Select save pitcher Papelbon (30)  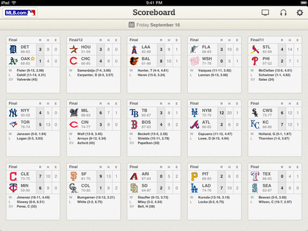(148, 143)
